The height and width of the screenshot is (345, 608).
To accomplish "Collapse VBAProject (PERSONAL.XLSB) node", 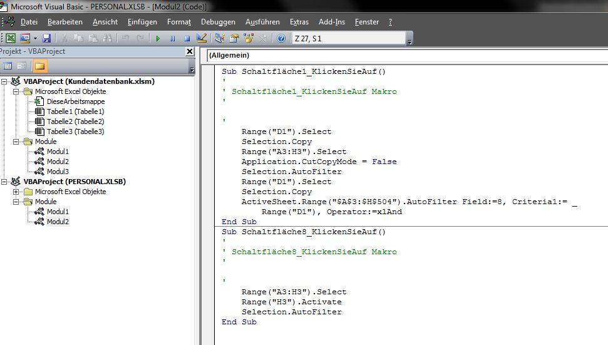I will click(x=4, y=182).
